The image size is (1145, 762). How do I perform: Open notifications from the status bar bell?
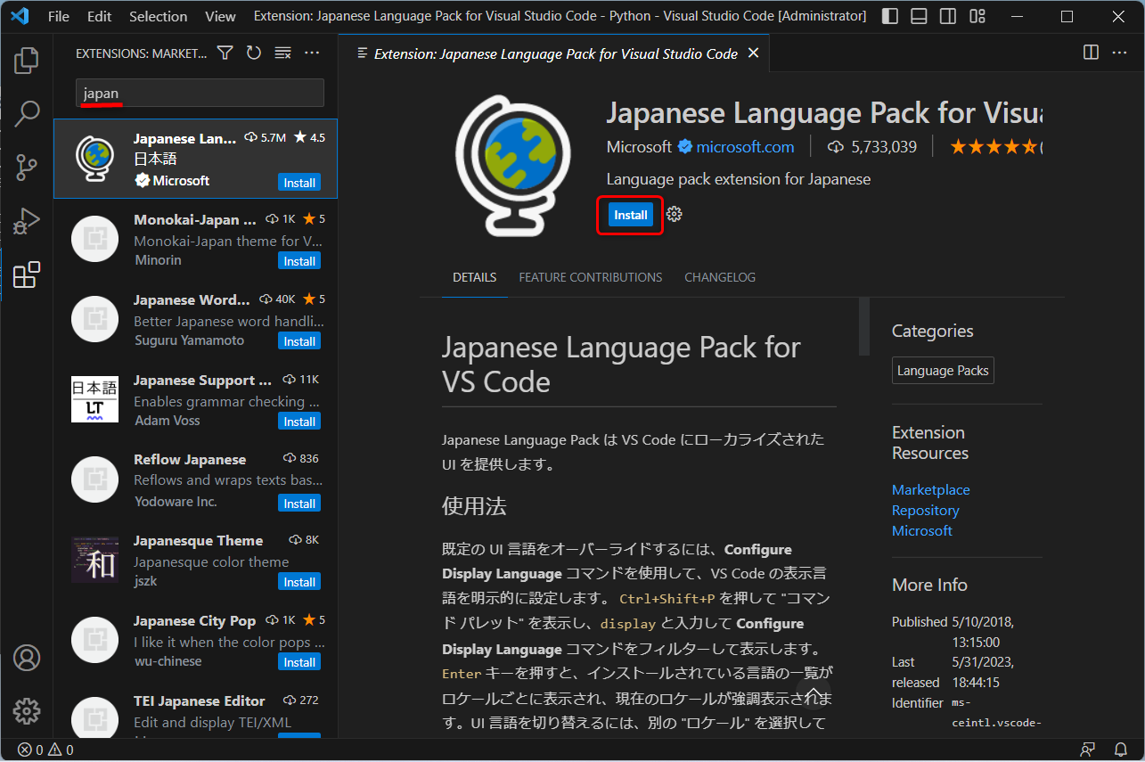point(1121,750)
